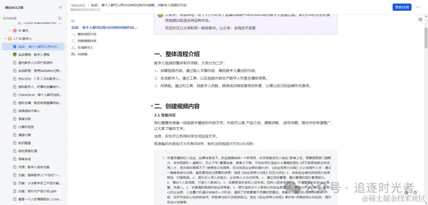This screenshot has height=205, width=428.
Task: Open the WaytoAGI breadcrumb link
Action: (x=78, y=5)
